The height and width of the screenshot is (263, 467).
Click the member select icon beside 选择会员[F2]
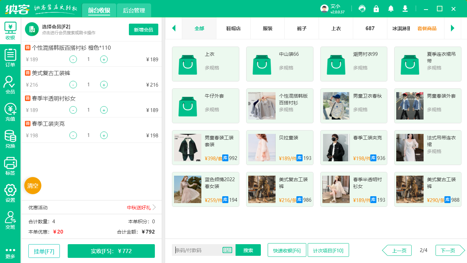(x=32, y=29)
